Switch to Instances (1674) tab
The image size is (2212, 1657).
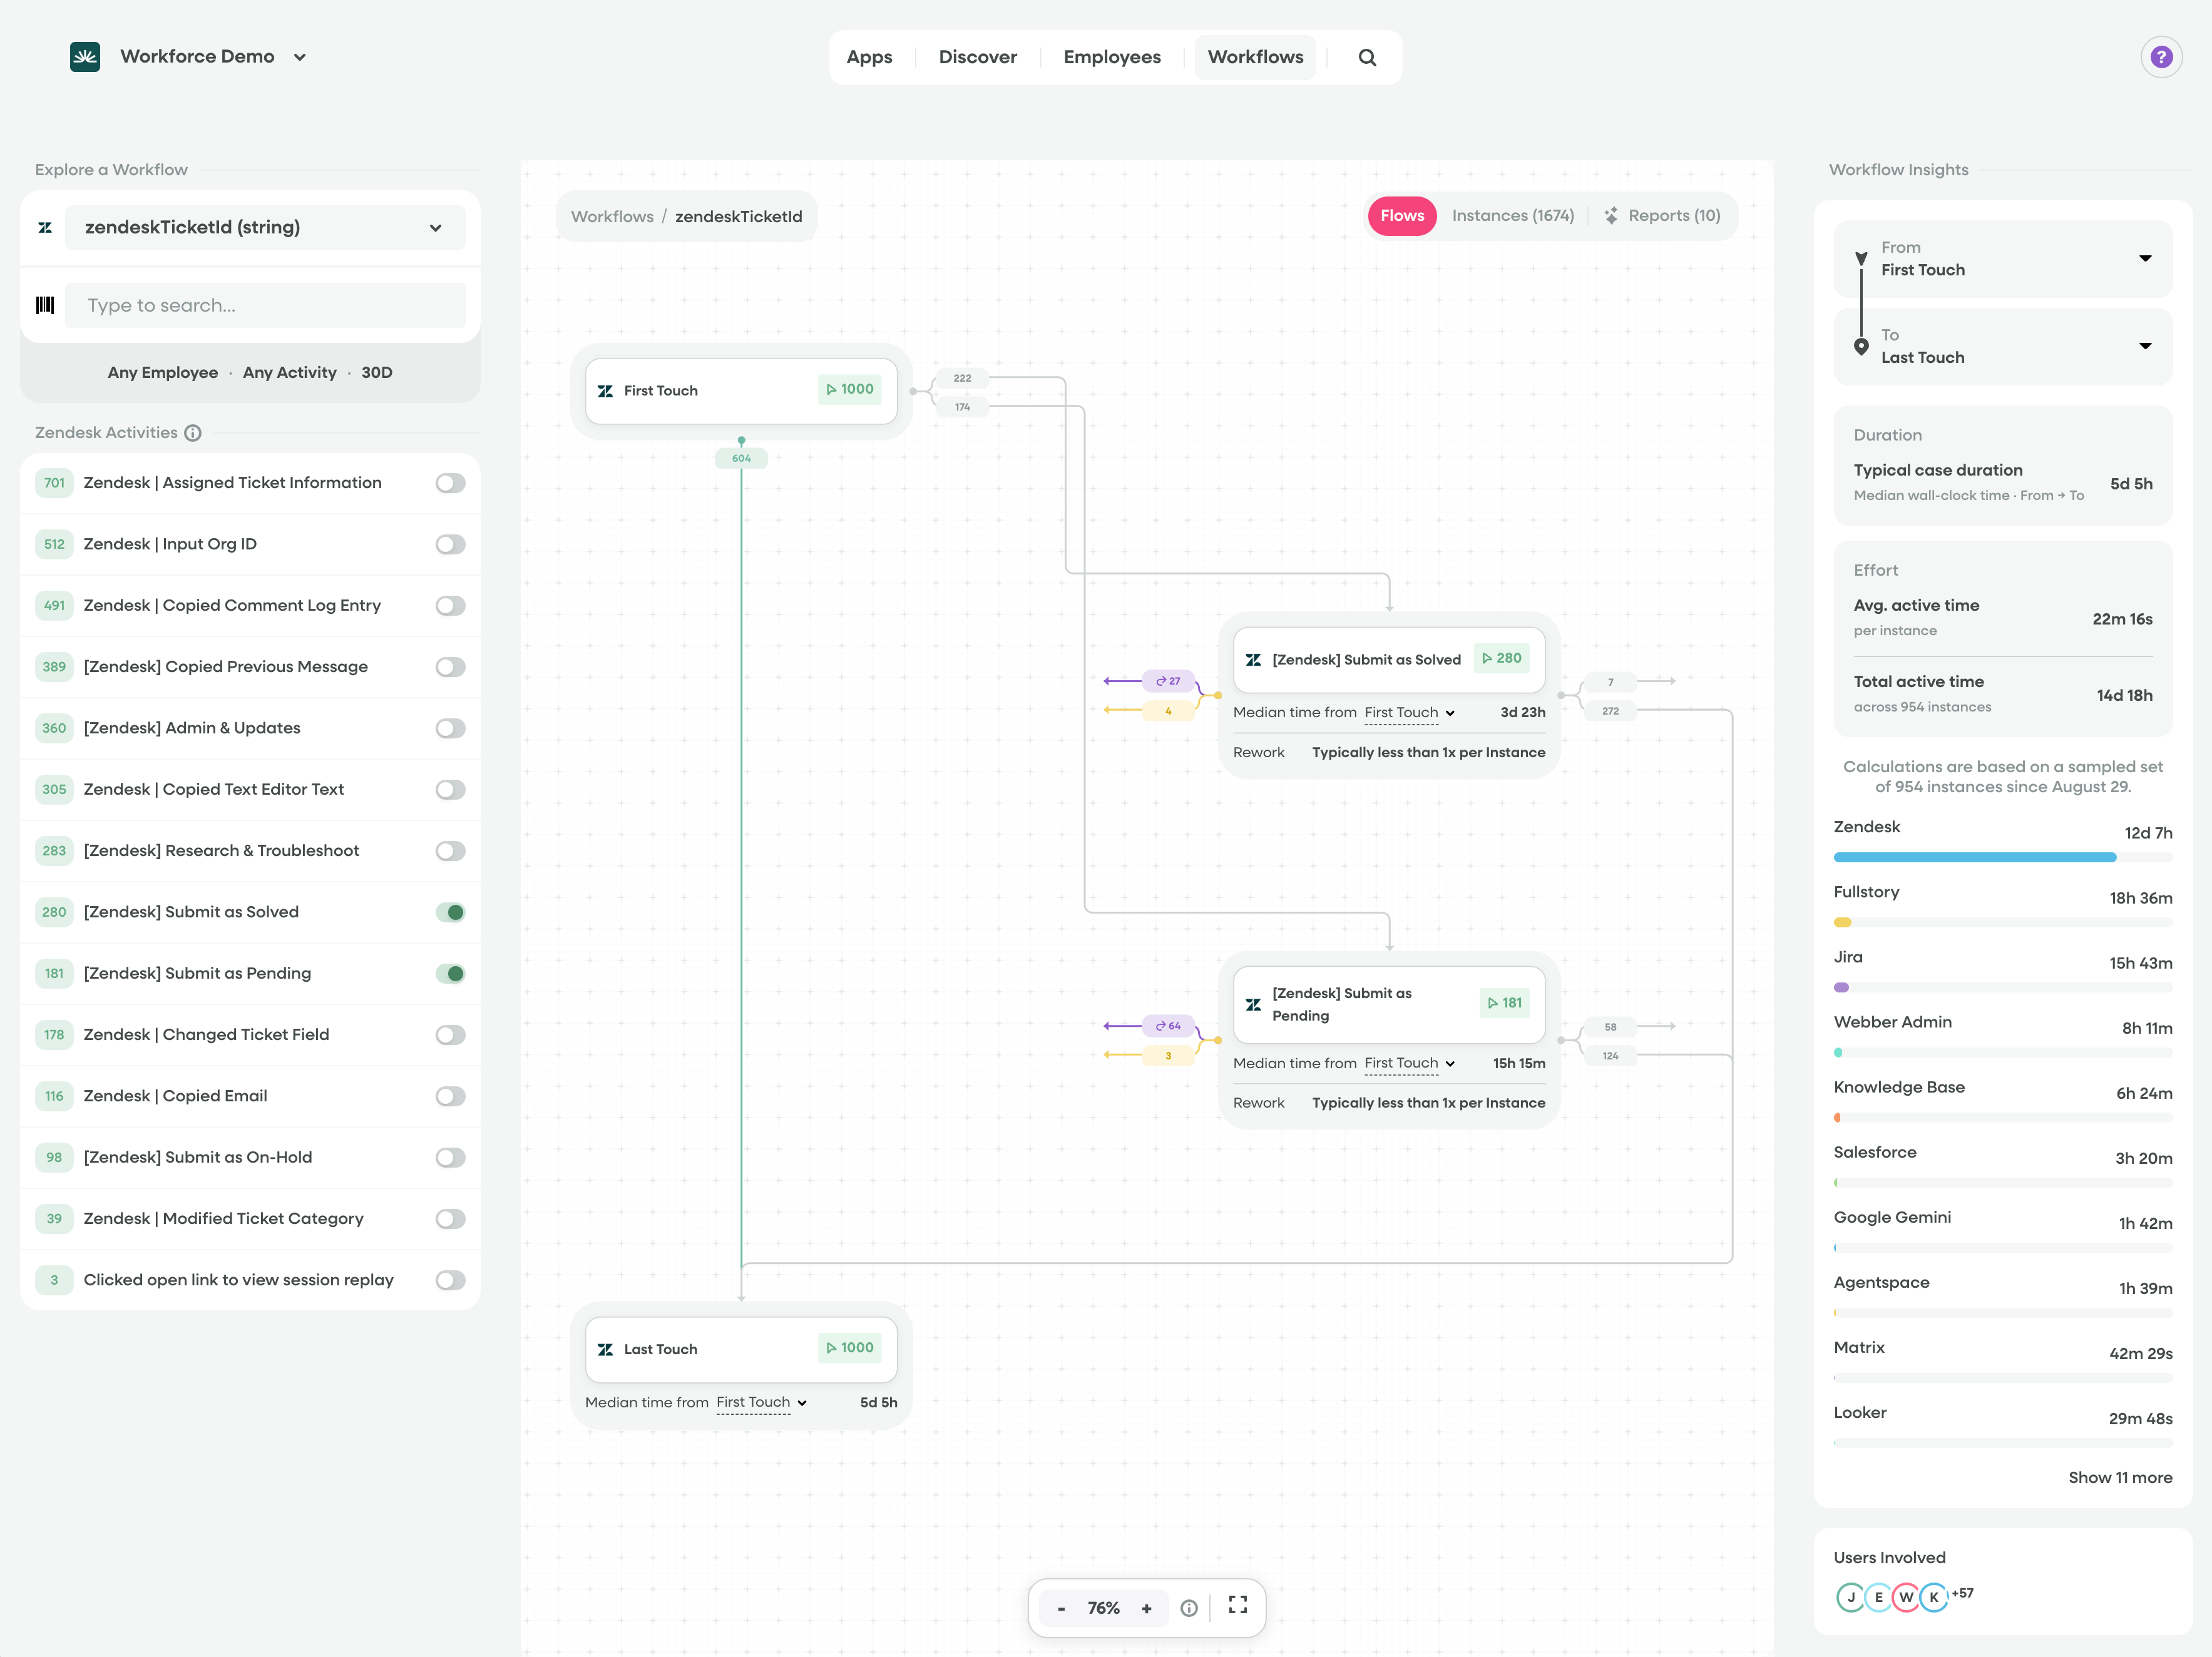coord(1512,216)
